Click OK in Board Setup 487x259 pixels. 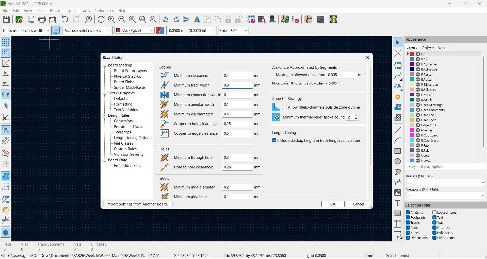(x=333, y=204)
